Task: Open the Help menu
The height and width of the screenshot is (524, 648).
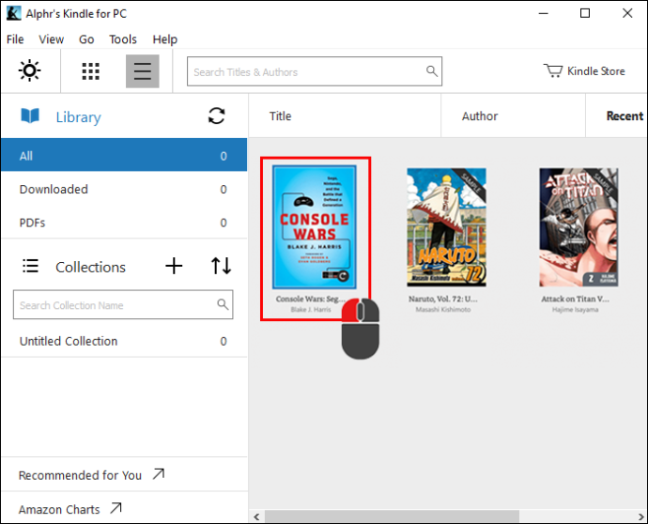Action: click(165, 39)
